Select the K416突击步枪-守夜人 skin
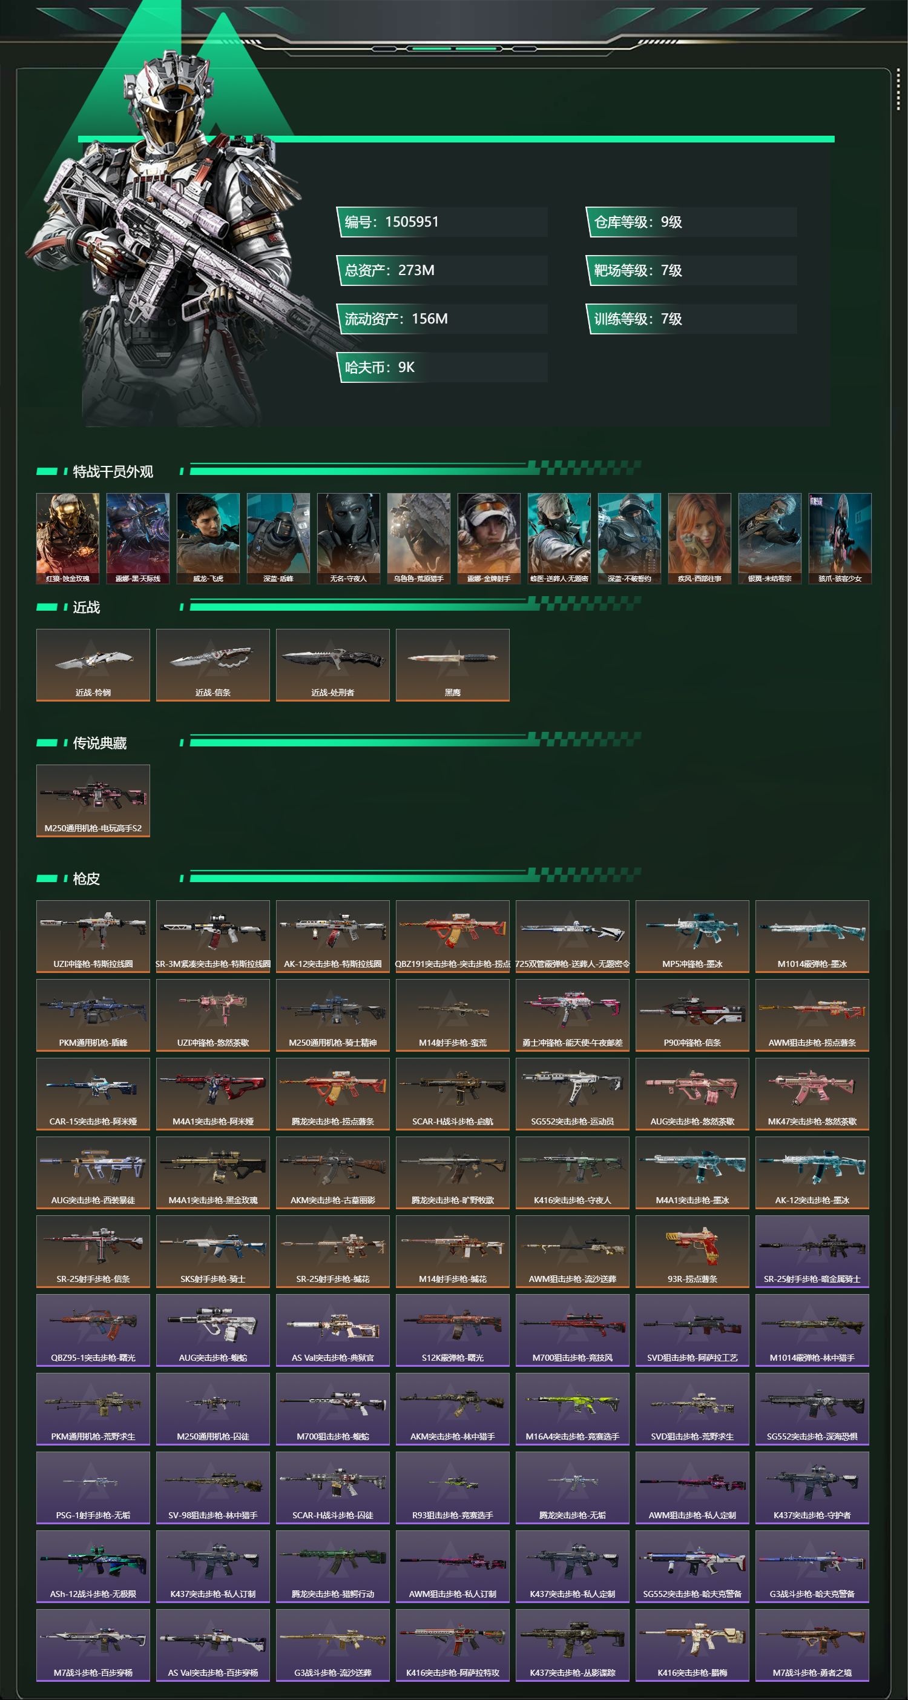908x1700 pixels. click(x=573, y=1172)
